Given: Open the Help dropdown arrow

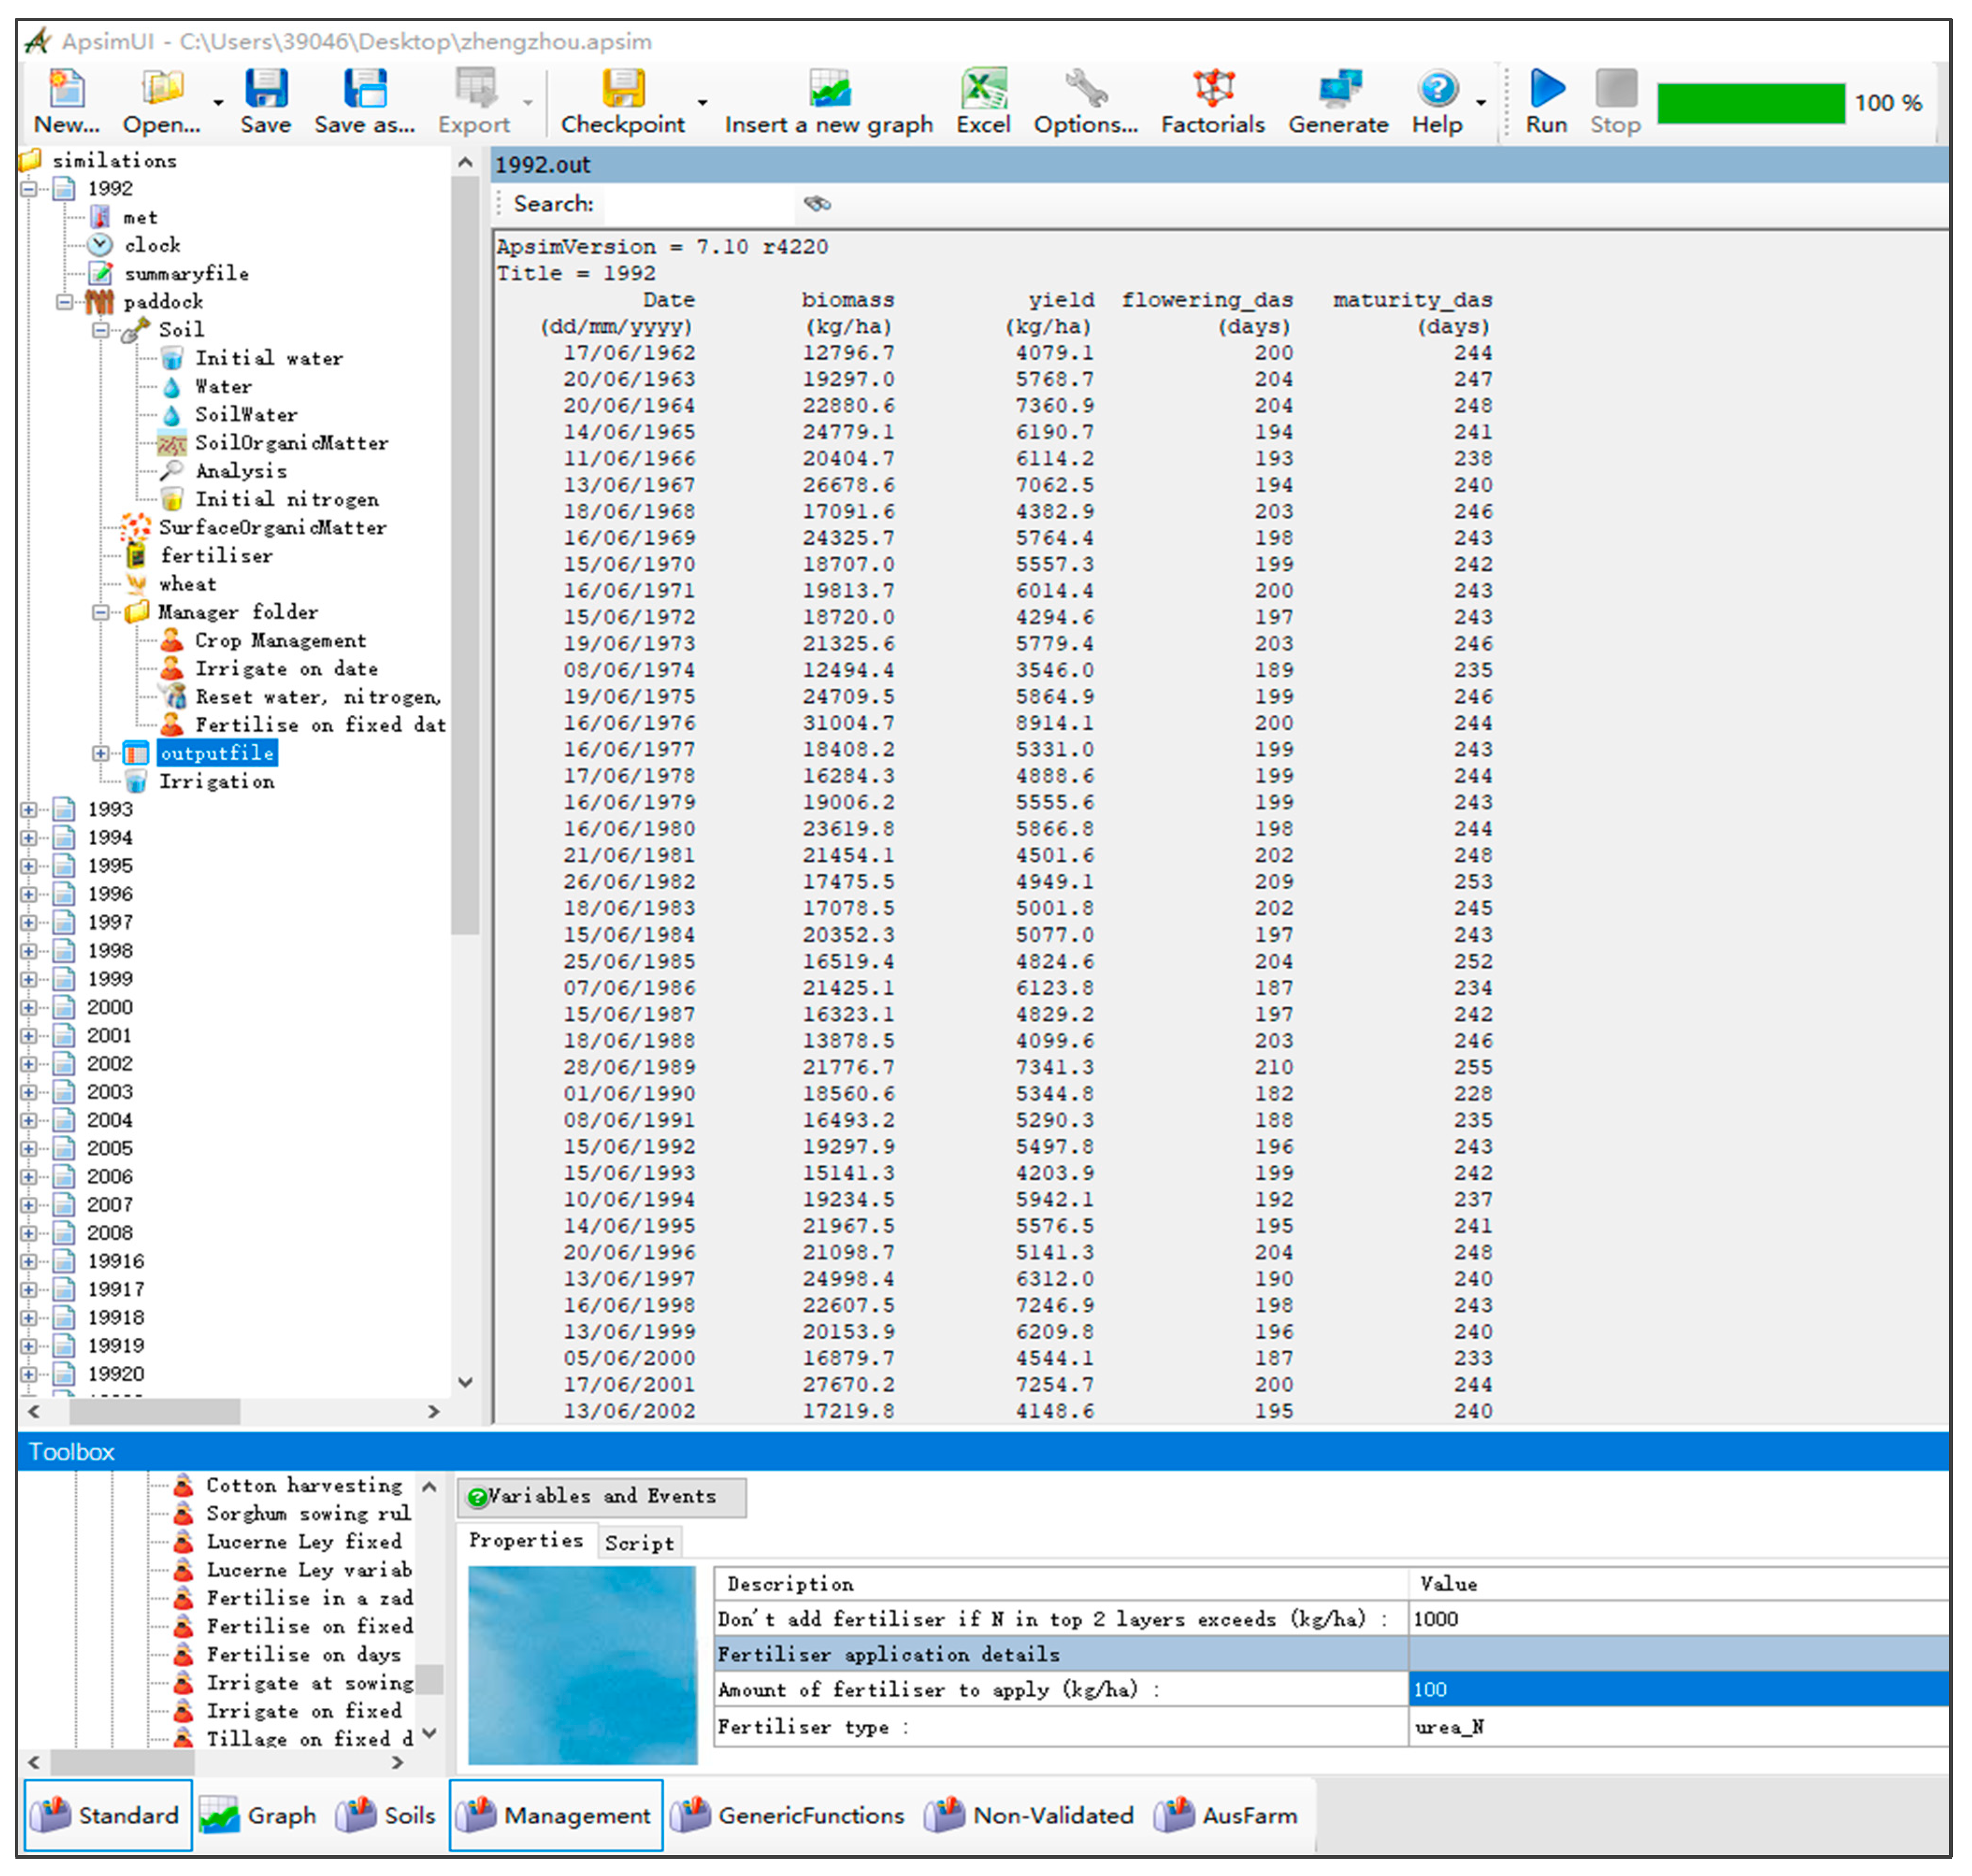Looking at the screenshot, I should pos(1481,103).
